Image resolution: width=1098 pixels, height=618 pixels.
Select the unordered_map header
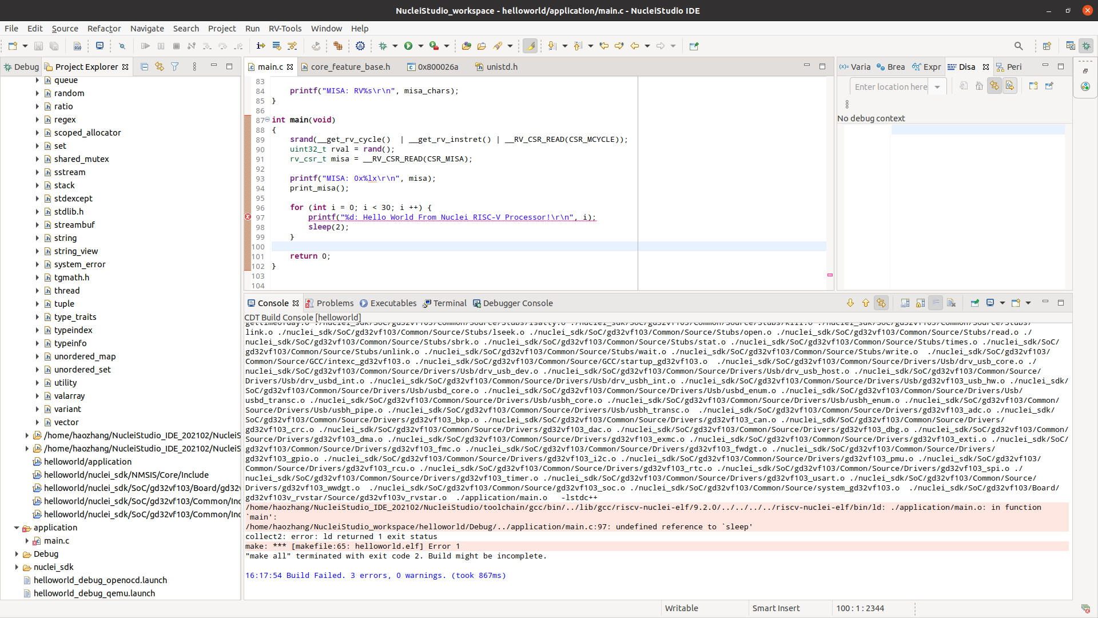(85, 356)
